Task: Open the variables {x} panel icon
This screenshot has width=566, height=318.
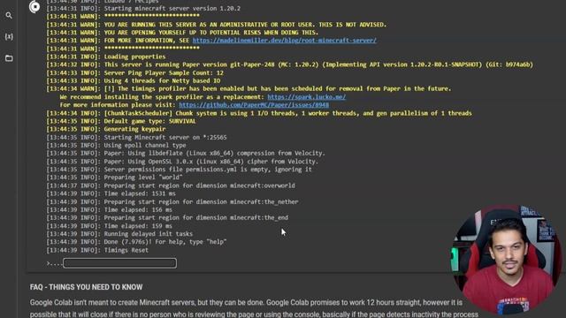Action: (9, 37)
